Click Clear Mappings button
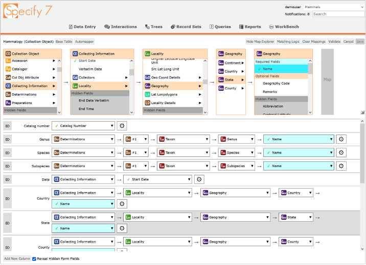The width and height of the screenshot is (366, 265). (314, 42)
